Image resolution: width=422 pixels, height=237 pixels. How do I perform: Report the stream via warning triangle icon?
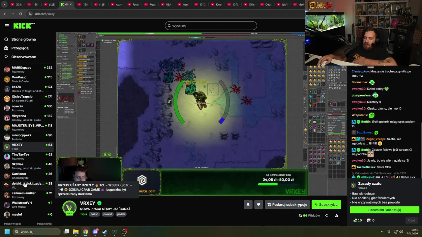pos(337,216)
